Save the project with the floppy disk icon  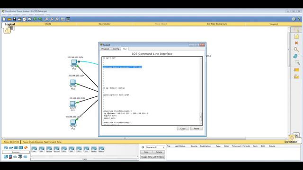pos(14,19)
